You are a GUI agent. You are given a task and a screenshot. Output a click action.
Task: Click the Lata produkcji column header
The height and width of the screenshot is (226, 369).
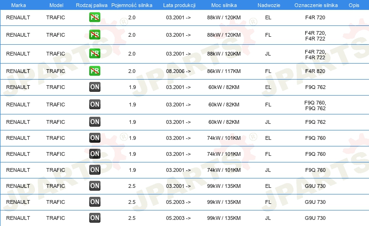click(179, 5)
